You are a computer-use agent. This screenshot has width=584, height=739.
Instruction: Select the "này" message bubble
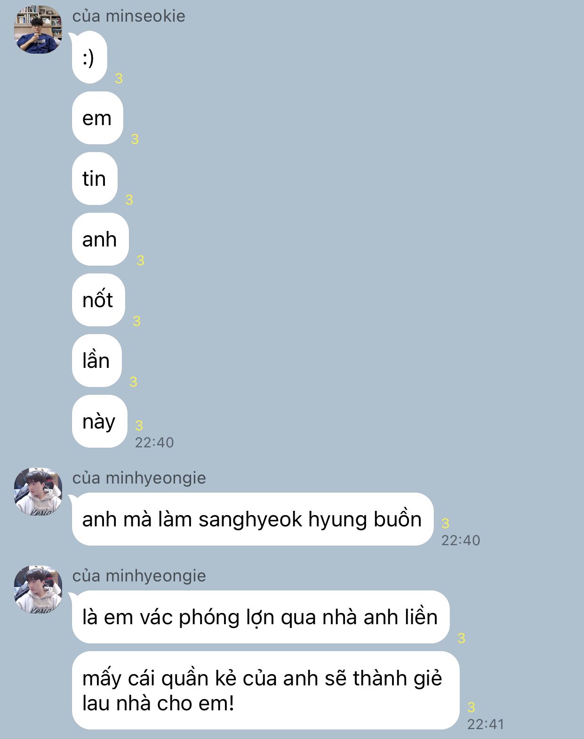point(100,421)
